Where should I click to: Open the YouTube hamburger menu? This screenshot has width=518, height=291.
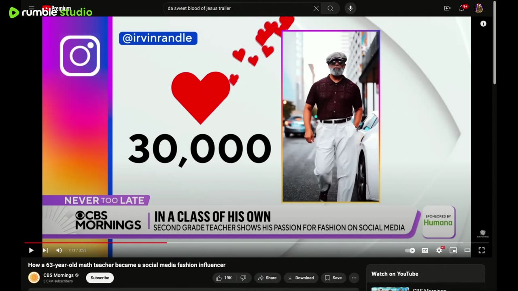click(32, 8)
